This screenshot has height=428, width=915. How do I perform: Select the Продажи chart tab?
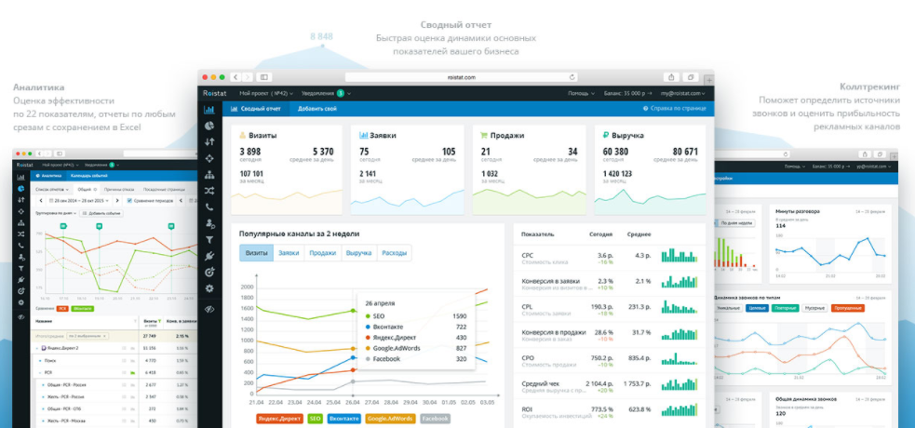coord(323,253)
